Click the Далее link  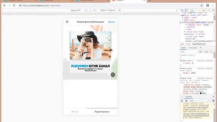[x=112, y=22]
